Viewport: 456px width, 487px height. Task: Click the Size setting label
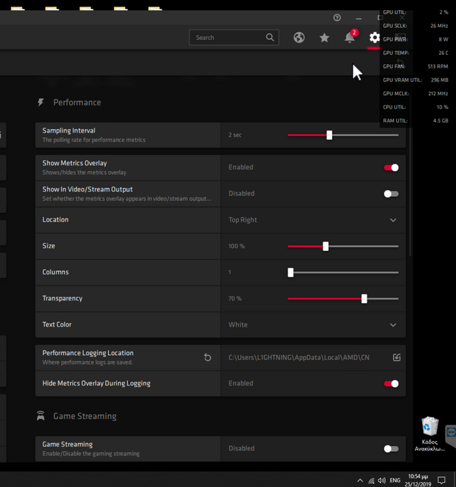(x=49, y=246)
